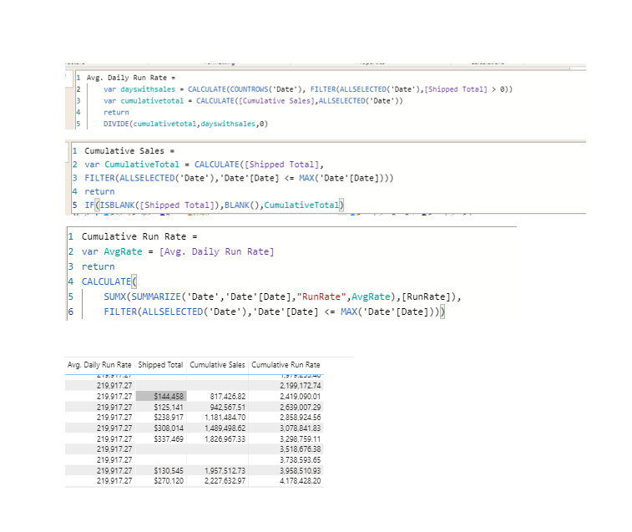
Task: Click the Shipped Total column header
Action: click(x=160, y=365)
